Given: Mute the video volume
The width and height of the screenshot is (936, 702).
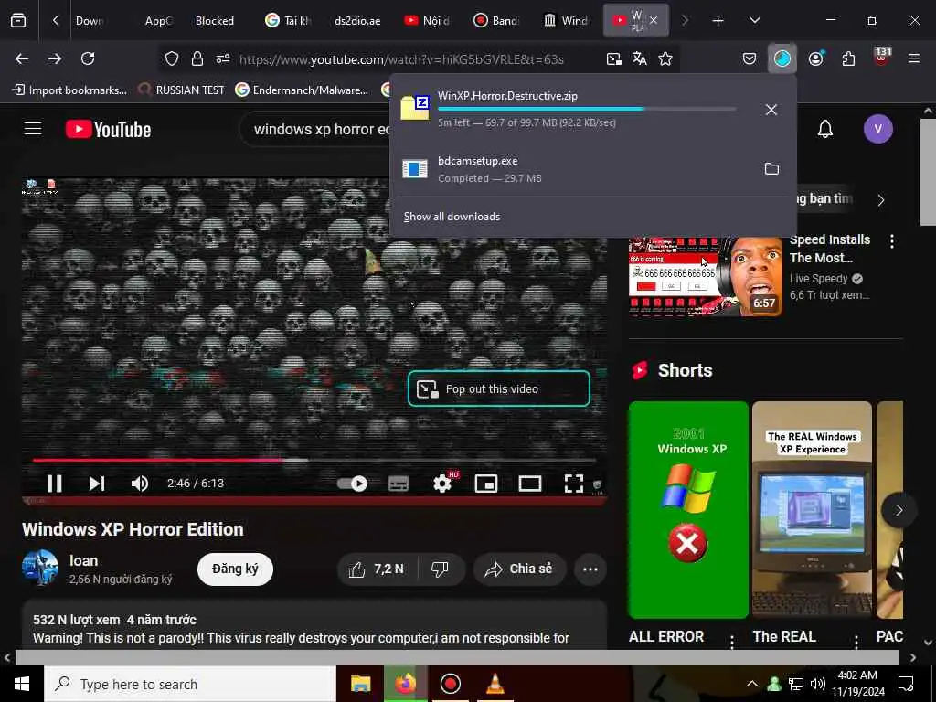Looking at the screenshot, I should (x=140, y=483).
